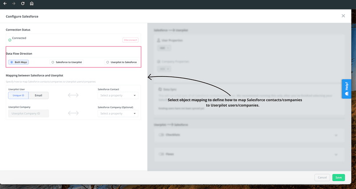The image size is (356, 189).
Task: Click the Data Flow Direction heading
Action: pyautogui.click(x=19, y=53)
